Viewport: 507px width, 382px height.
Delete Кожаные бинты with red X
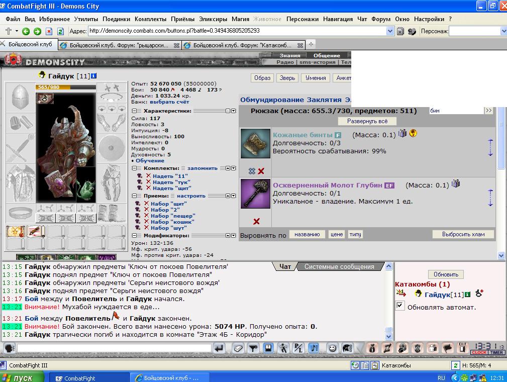point(261,171)
